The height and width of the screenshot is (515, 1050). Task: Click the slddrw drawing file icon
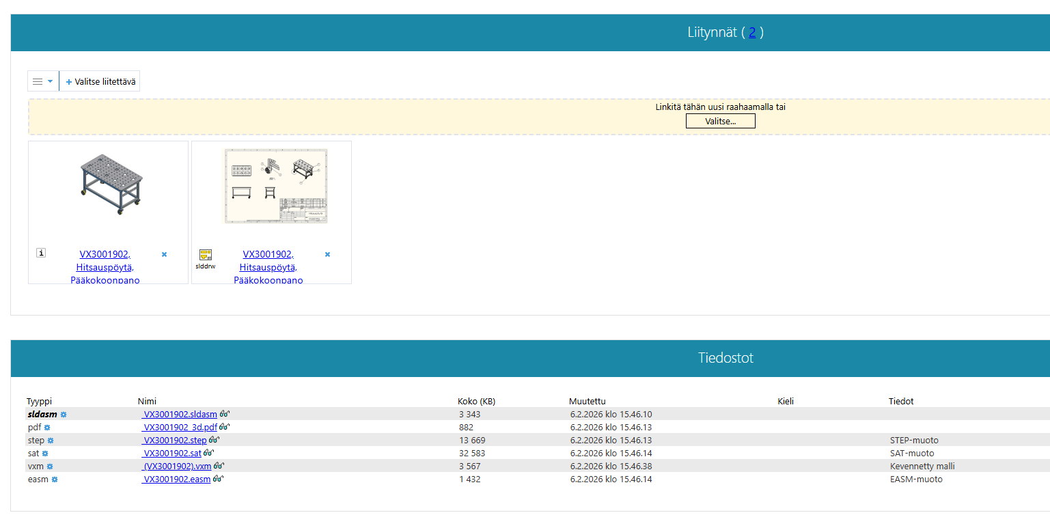(x=205, y=255)
